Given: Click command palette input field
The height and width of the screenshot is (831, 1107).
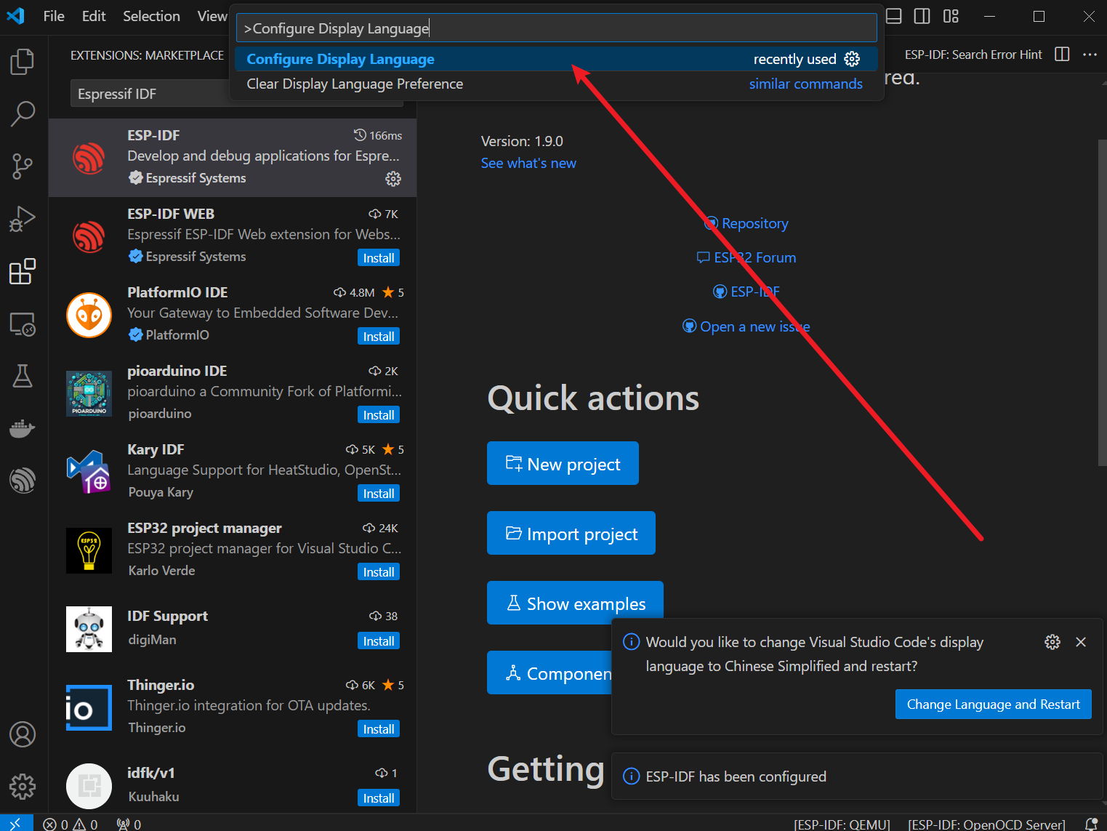Looking at the screenshot, I should [556, 28].
